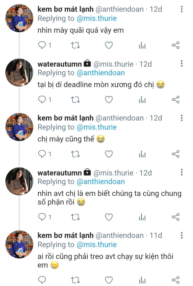Reply to the "nhìn mày quãi quá vậy em" tweet

pos(44,45)
